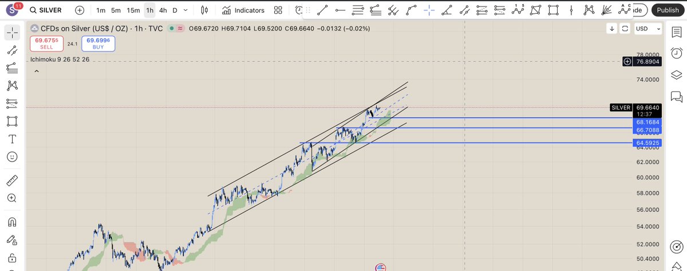
Task: Collapse the indicator legend chevron
Action: point(37,71)
